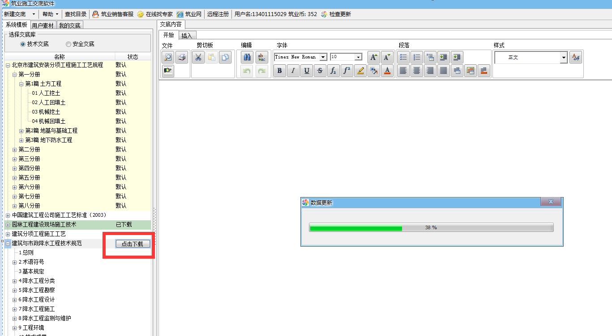612x336 pixels.
Task: Click the scissors cut icon
Action: [x=198, y=57]
